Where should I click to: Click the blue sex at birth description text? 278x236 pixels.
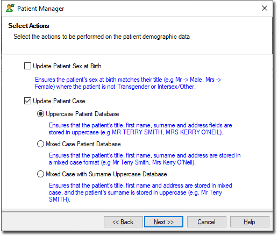coord(128,83)
